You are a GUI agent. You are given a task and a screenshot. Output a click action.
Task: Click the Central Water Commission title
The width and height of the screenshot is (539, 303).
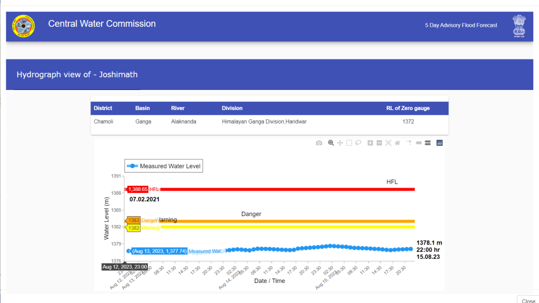point(102,24)
